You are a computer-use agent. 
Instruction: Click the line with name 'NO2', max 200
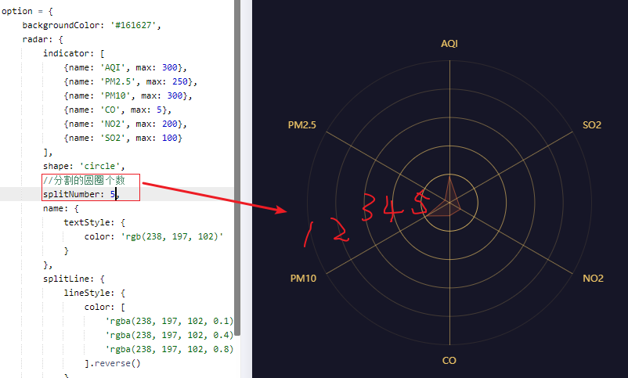click(x=125, y=124)
